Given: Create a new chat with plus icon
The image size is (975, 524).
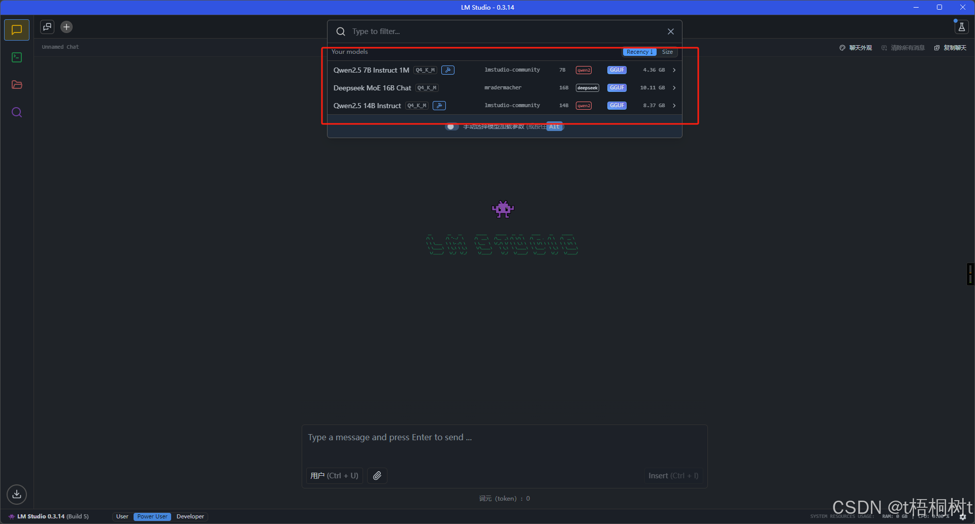Looking at the screenshot, I should coord(67,27).
